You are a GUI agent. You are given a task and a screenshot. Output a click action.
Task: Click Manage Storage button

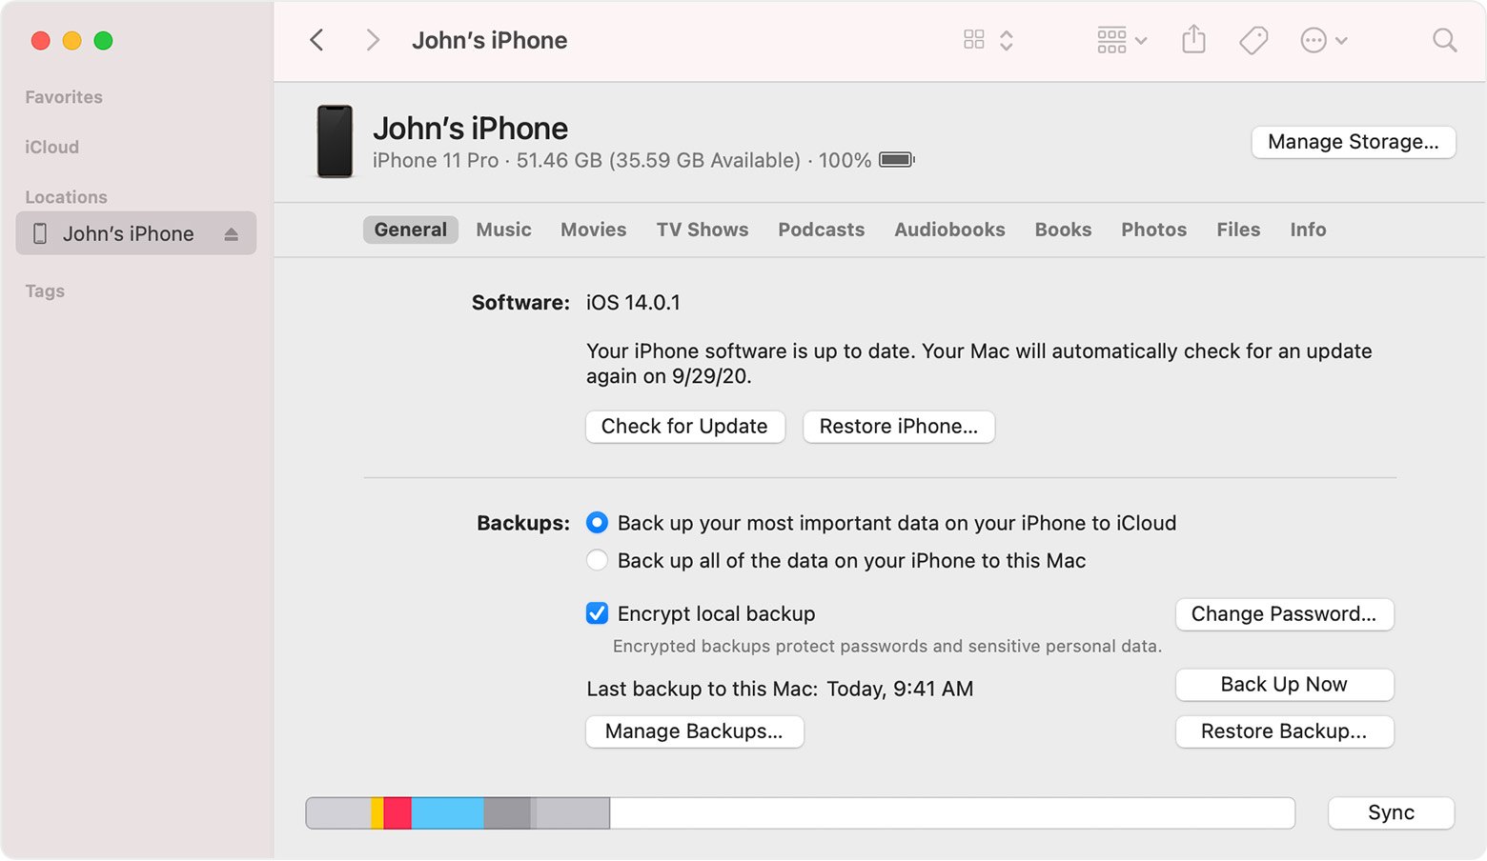[x=1354, y=142]
